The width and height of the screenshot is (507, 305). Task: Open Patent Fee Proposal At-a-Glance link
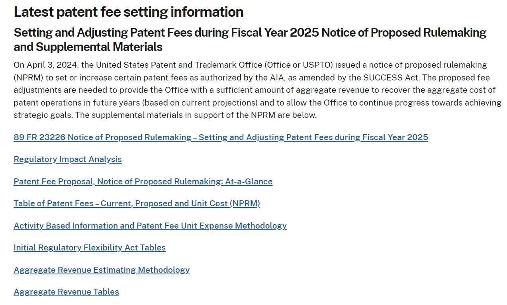pyautogui.click(x=143, y=182)
